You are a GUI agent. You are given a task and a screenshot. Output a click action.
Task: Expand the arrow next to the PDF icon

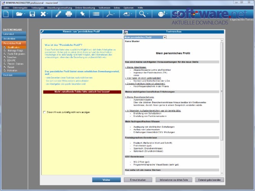point(114,14)
